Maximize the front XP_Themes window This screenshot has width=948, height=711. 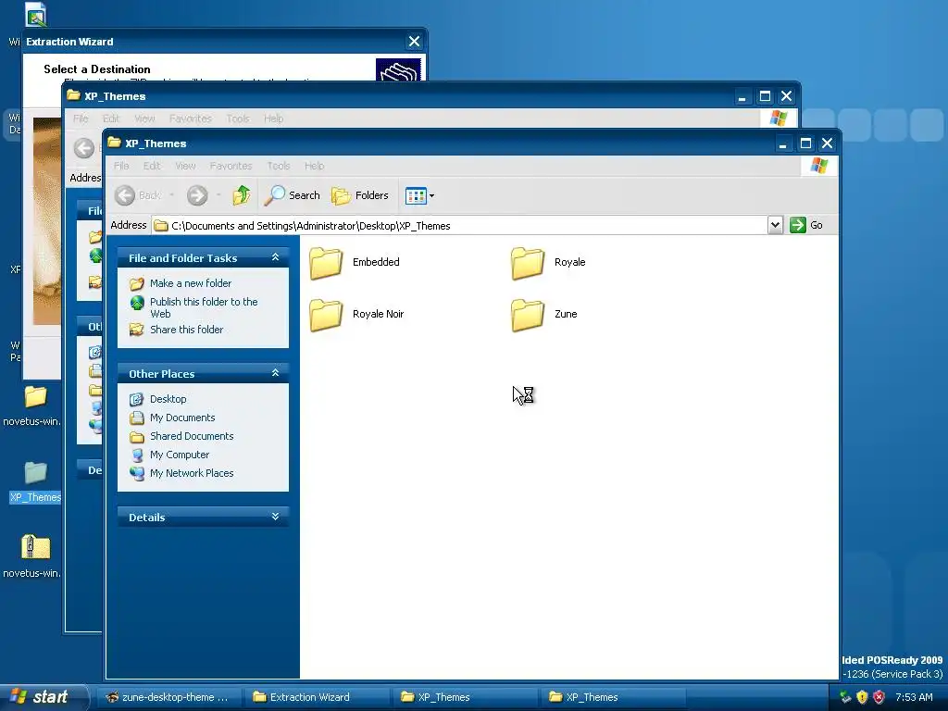[x=805, y=143]
